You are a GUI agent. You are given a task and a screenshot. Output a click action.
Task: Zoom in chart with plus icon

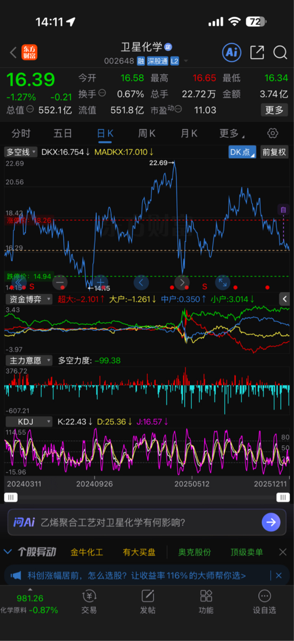point(100,283)
